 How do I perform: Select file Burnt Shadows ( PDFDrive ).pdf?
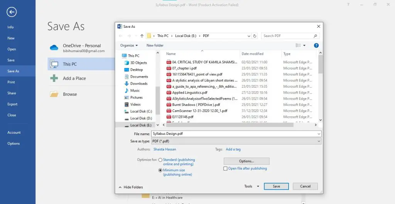click(x=196, y=105)
